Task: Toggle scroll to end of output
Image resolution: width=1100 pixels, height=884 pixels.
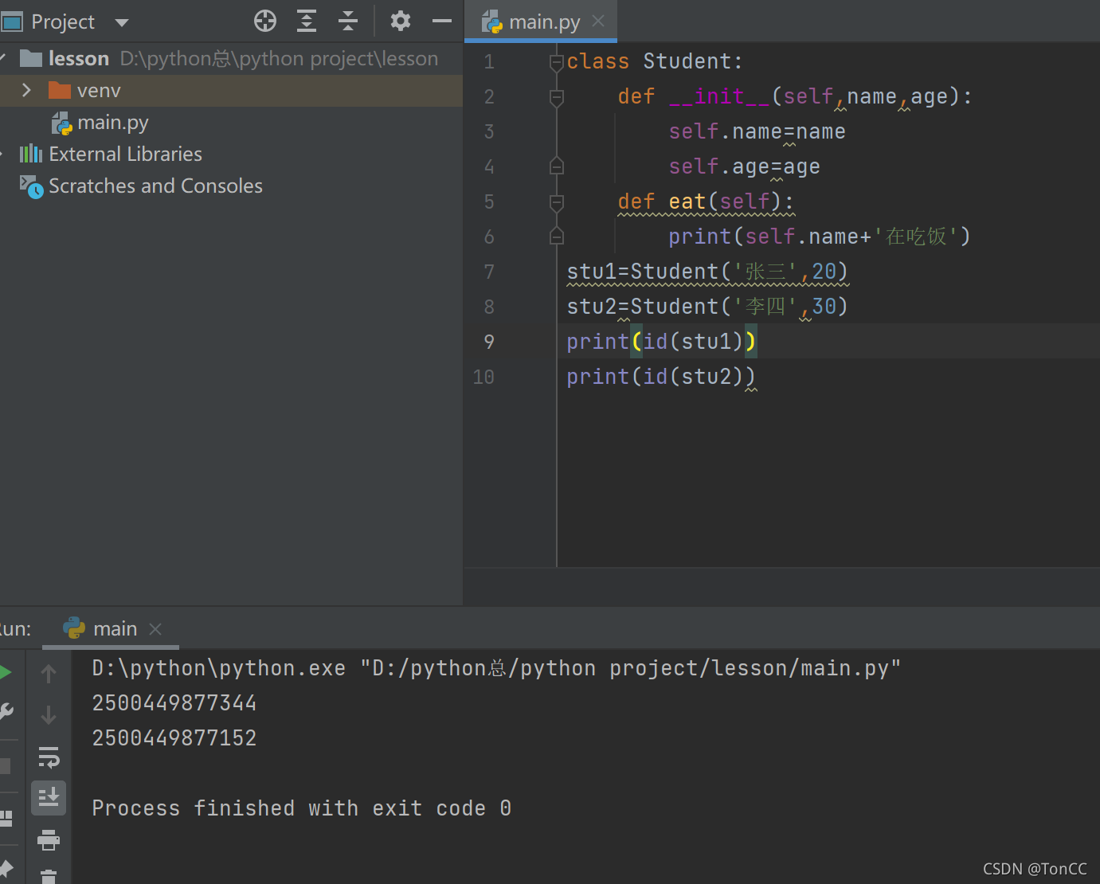Action: click(x=49, y=797)
